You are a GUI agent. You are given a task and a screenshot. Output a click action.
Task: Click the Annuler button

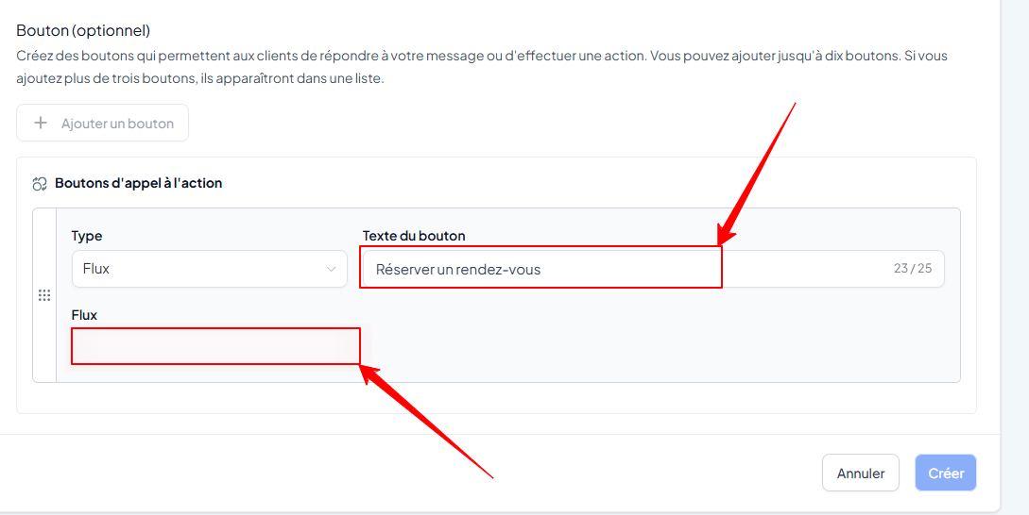[861, 473]
